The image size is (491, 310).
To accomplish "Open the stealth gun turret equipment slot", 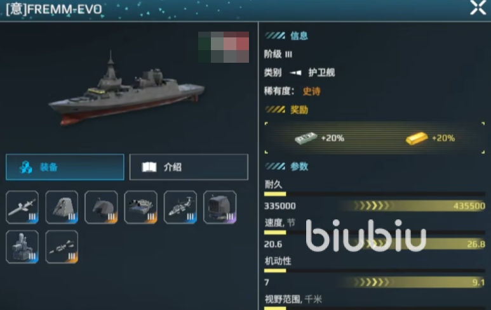I will click(62, 207).
